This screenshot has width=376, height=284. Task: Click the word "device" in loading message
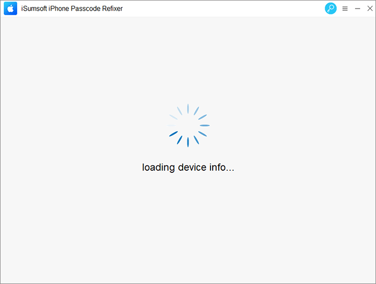pyautogui.click(x=192, y=168)
